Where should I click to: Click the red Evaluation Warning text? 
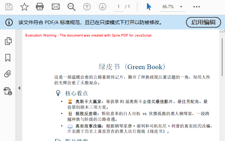point(89,35)
